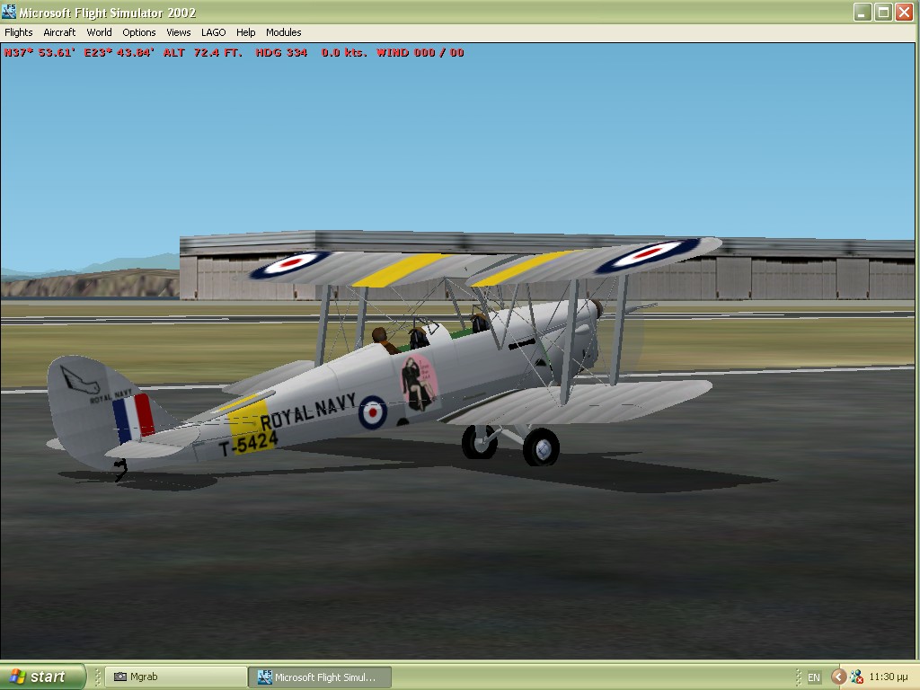This screenshot has width=920, height=690.
Task: Open the Options menu
Action: 139,32
